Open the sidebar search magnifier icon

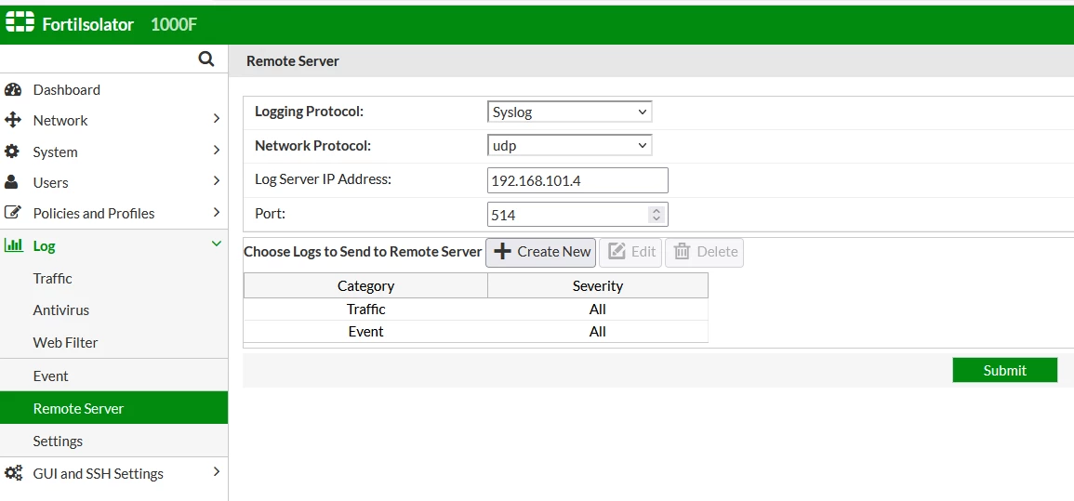coord(206,59)
